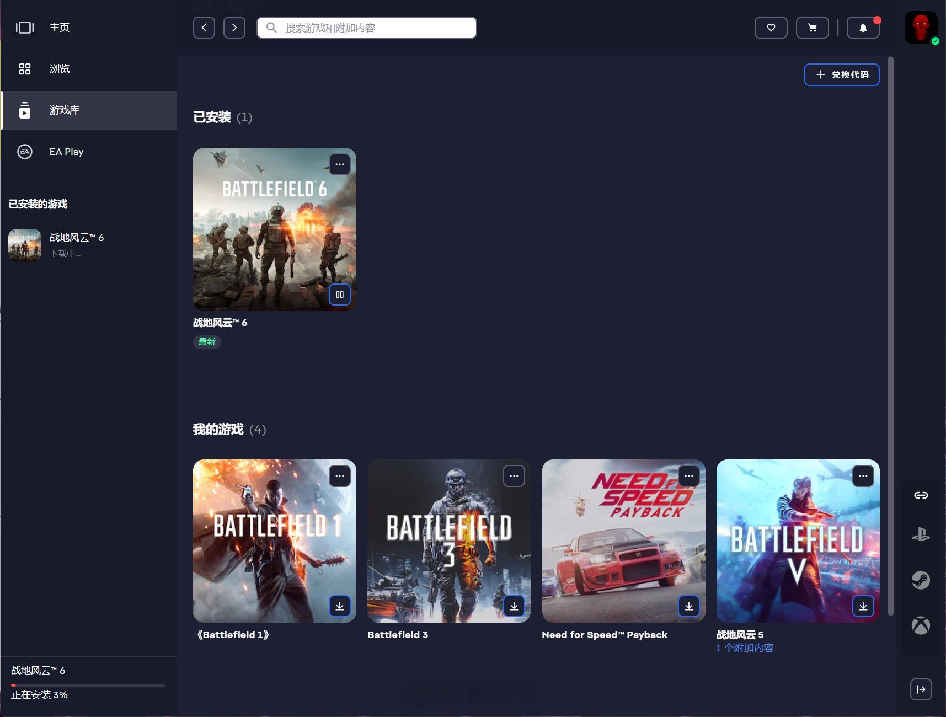Screen dimensions: 946x717
Task: Click the 已安装 section heading
Action: pos(212,117)
